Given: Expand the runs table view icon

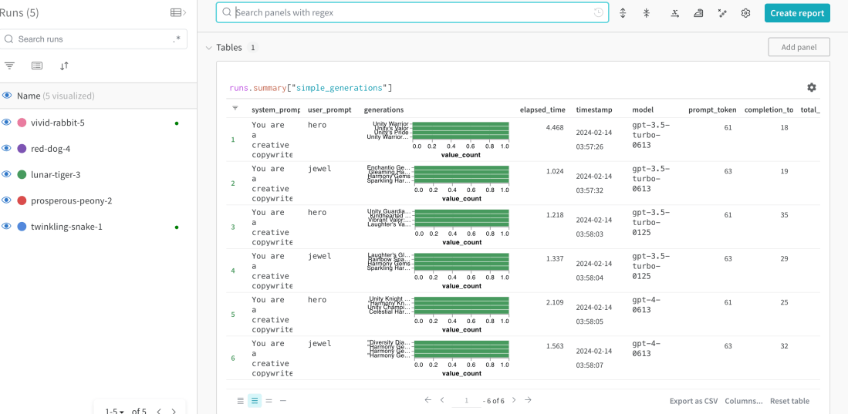Looking at the screenshot, I should point(177,12).
